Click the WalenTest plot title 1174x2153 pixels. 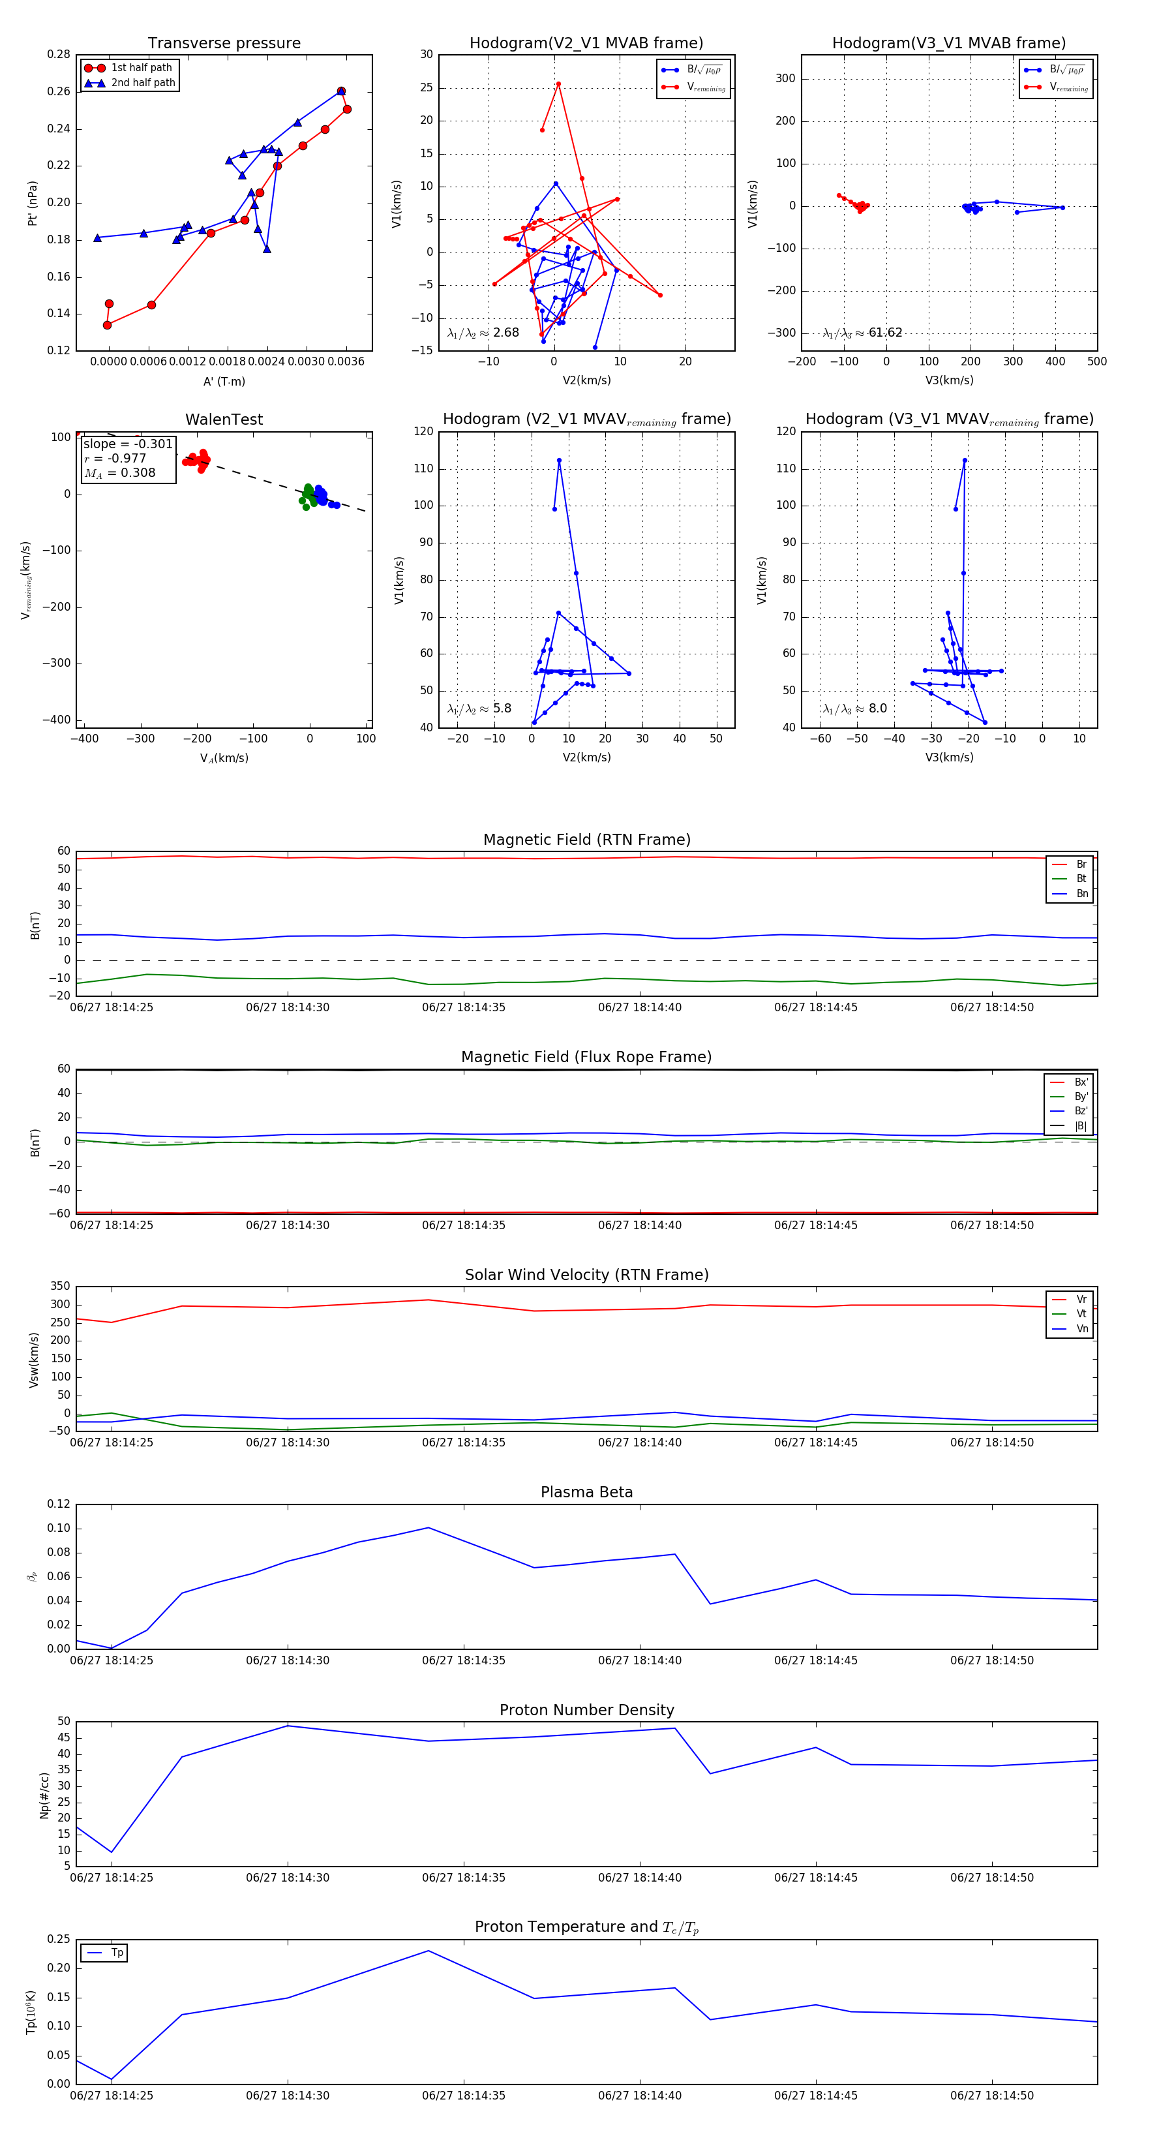pos(224,420)
